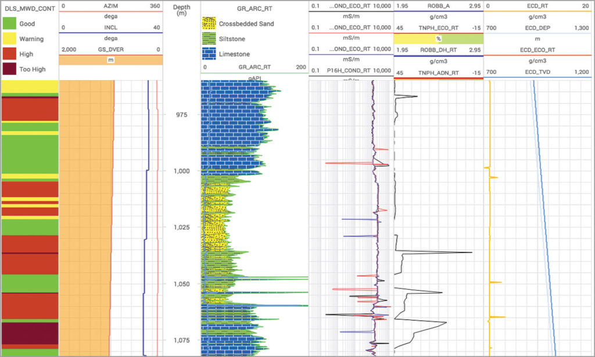Image resolution: width=595 pixels, height=357 pixels.
Task: Select the green Good legend swatch
Action: pos(9,23)
